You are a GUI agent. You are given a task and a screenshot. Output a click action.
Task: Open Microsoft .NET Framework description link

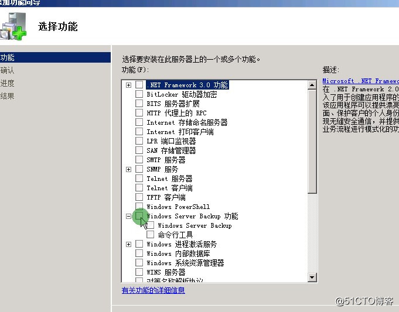click(x=360, y=81)
